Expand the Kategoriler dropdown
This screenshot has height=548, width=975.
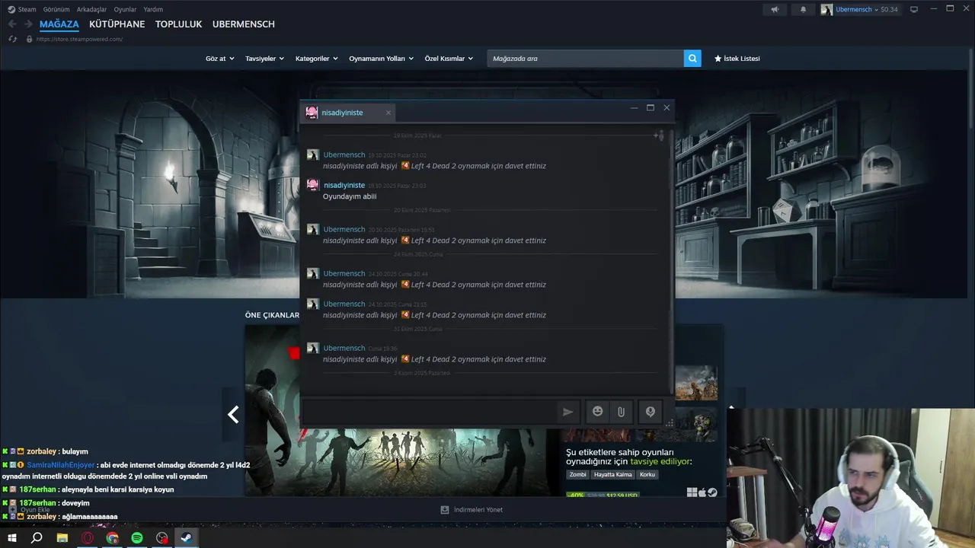pyautogui.click(x=316, y=59)
